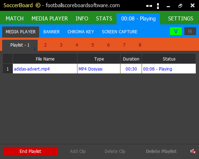Click the Delete Playlist button
The image size is (199, 159).
point(161,151)
